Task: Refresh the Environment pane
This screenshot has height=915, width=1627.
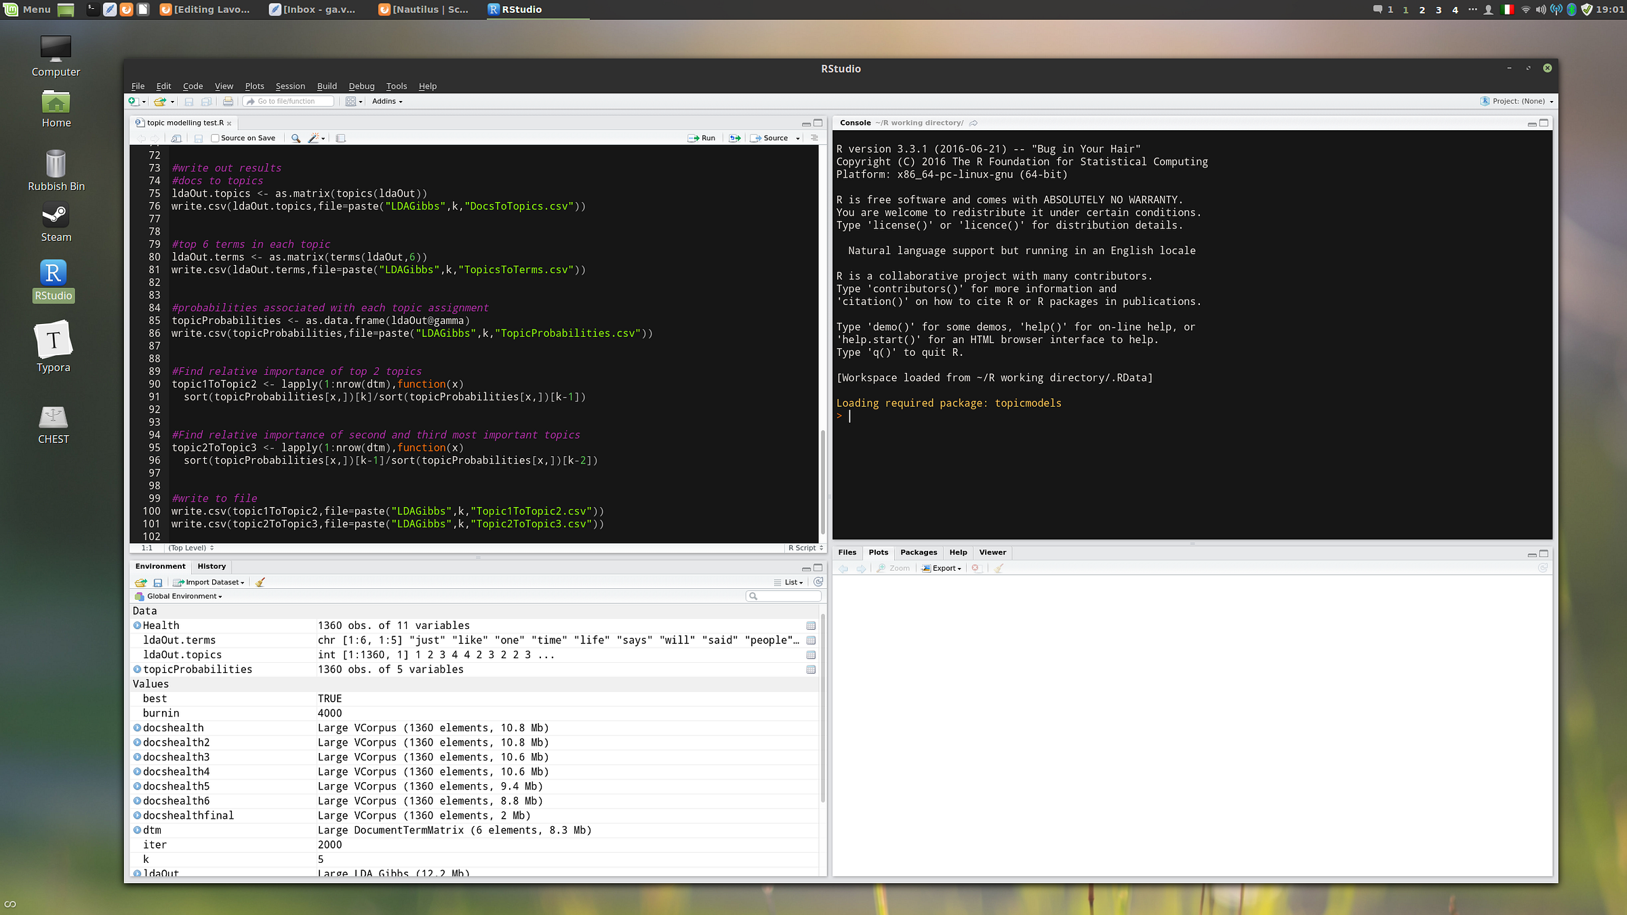Action: 818,582
